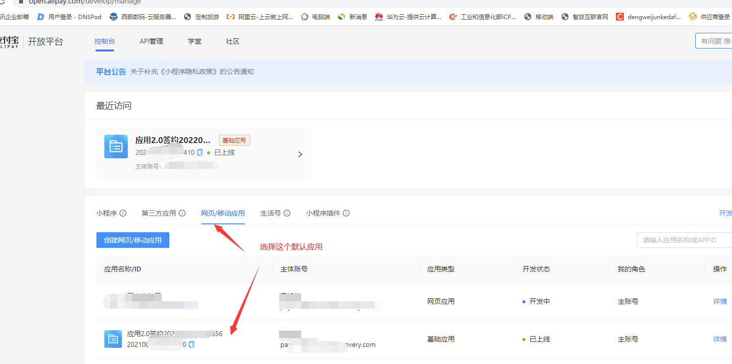Click the 有问题 search box at top
This screenshot has height=364, width=732.
(715, 41)
